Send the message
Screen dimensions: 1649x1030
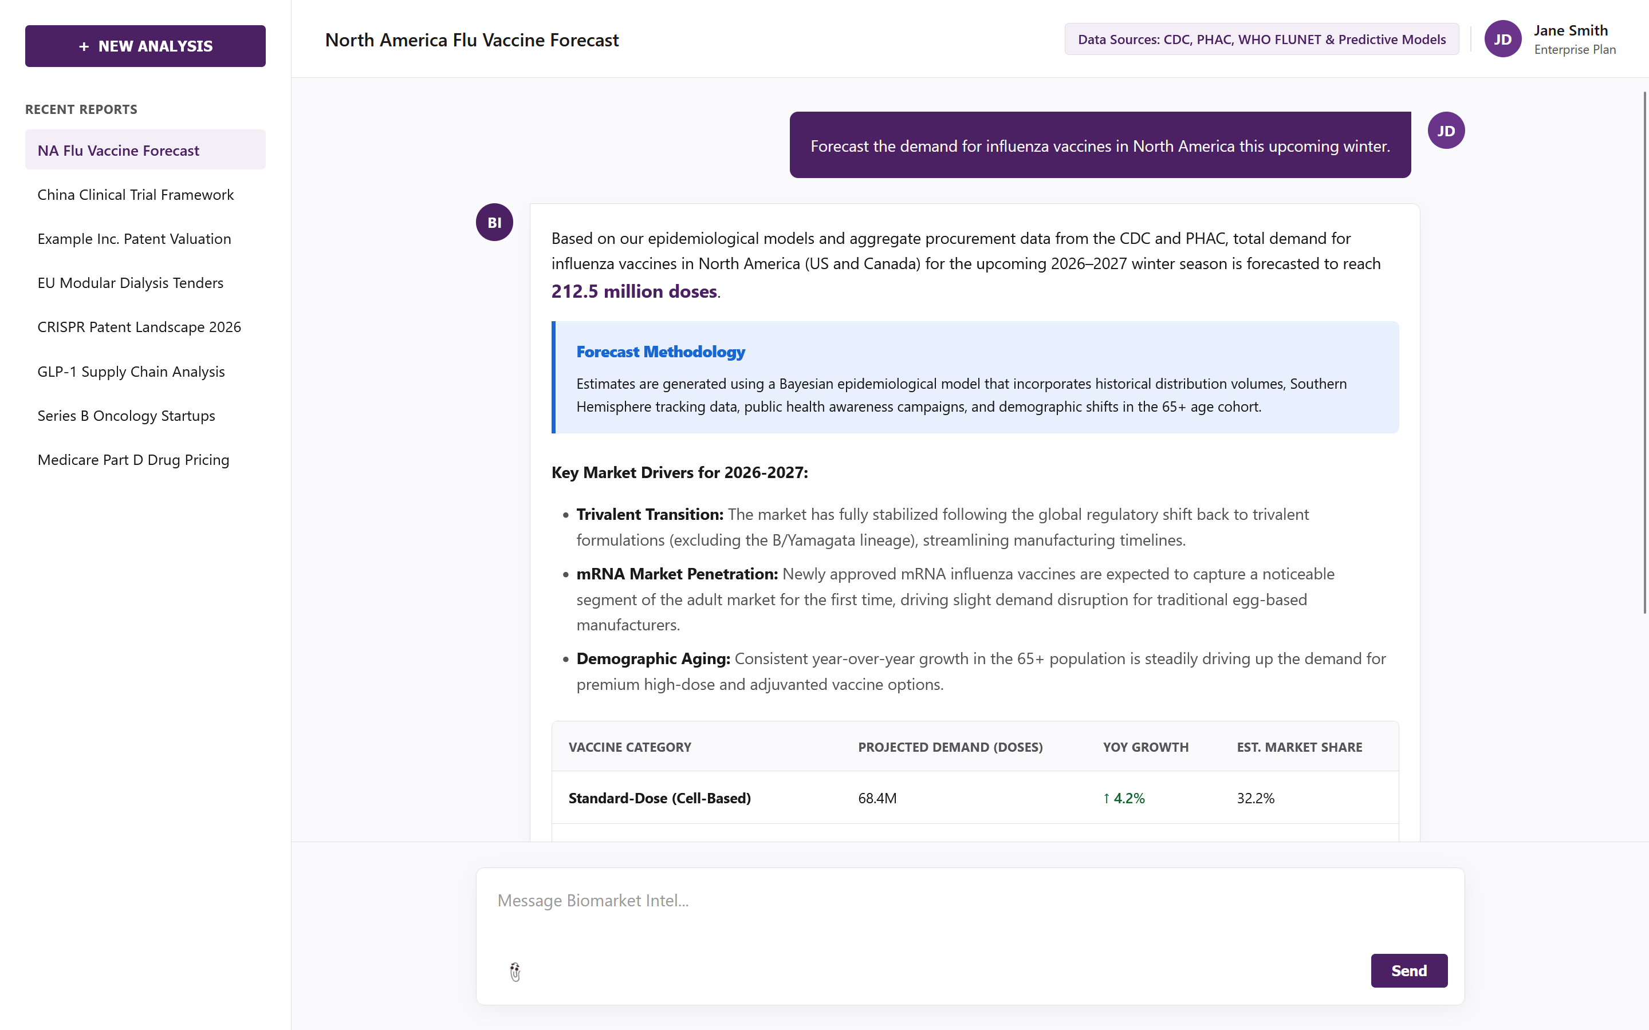[x=1408, y=970]
